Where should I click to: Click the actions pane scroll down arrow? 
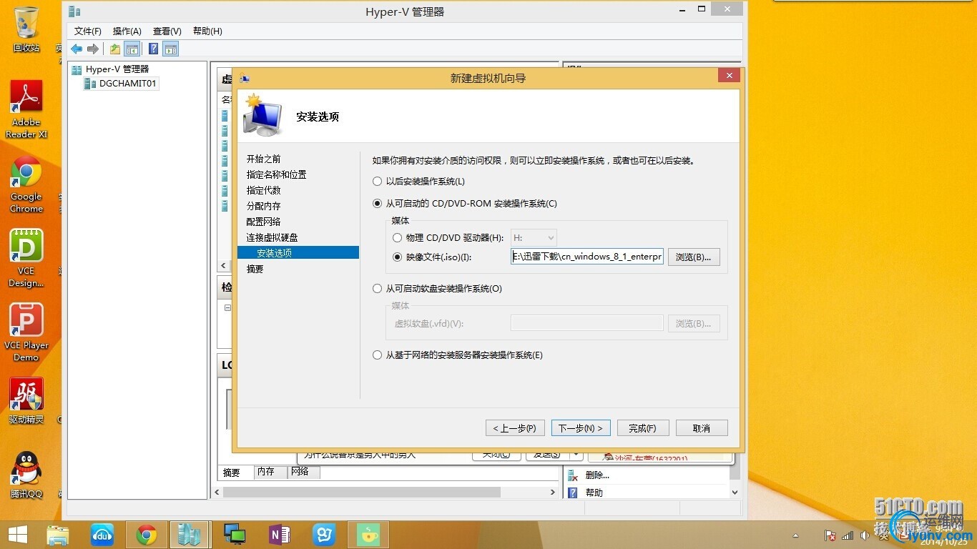[735, 493]
